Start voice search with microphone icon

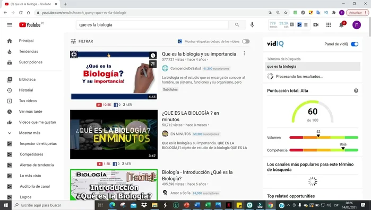coord(252,25)
